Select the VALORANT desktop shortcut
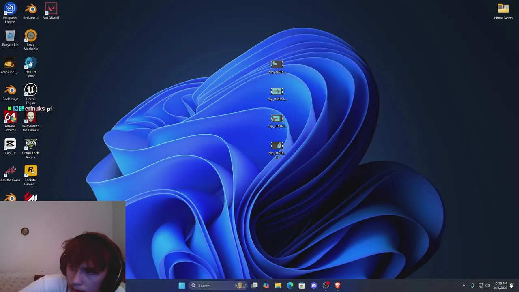 51,11
